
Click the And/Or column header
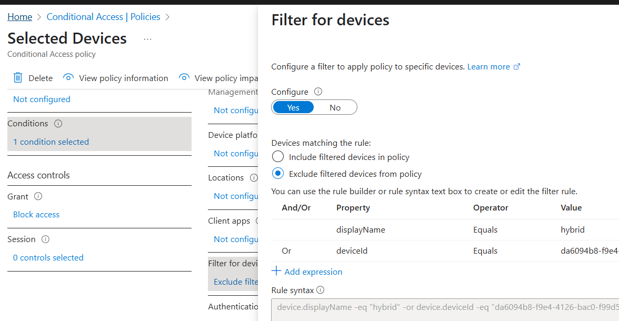click(296, 208)
